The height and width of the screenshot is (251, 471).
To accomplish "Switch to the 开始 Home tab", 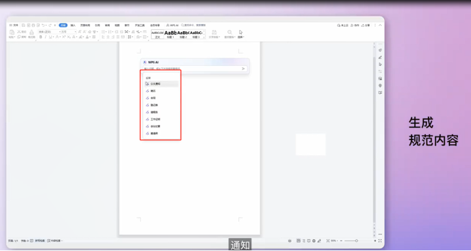I will point(63,25).
